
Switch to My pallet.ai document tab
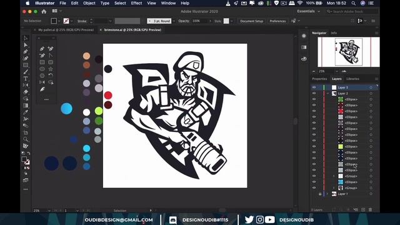pos(66,30)
